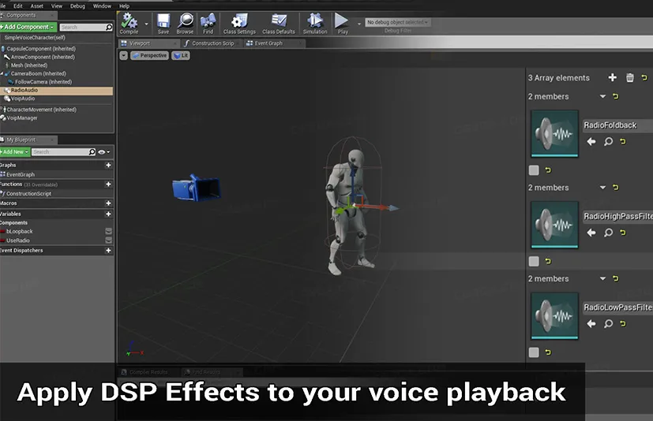Open viewport options dropdown arrow
Image resolution: width=653 pixels, height=421 pixels.
[124, 55]
